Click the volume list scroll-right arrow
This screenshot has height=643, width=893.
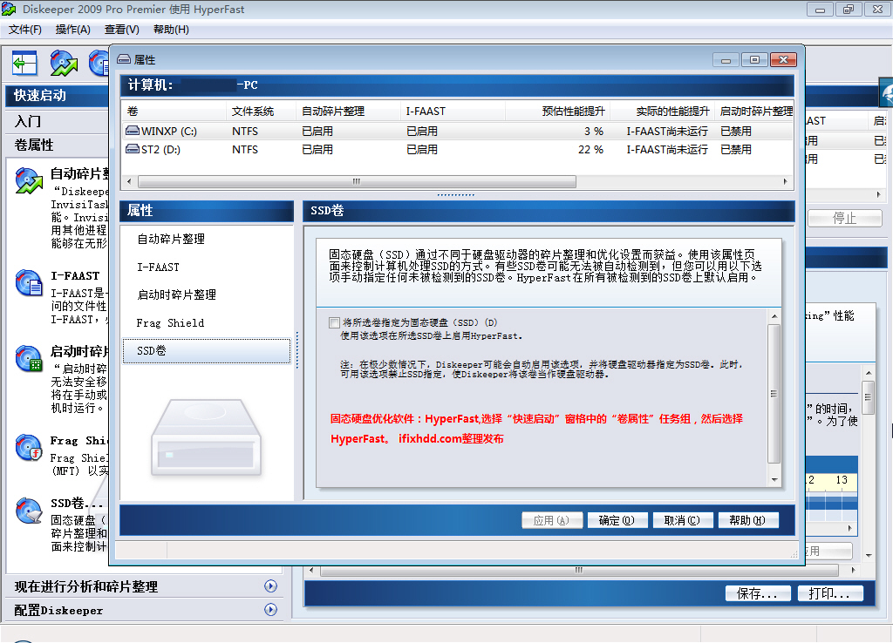786,181
